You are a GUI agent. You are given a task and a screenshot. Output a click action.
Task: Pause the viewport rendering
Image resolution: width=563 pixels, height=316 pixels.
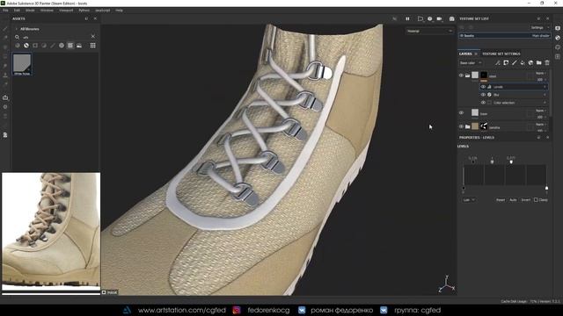pyautogui.click(x=407, y=18)
